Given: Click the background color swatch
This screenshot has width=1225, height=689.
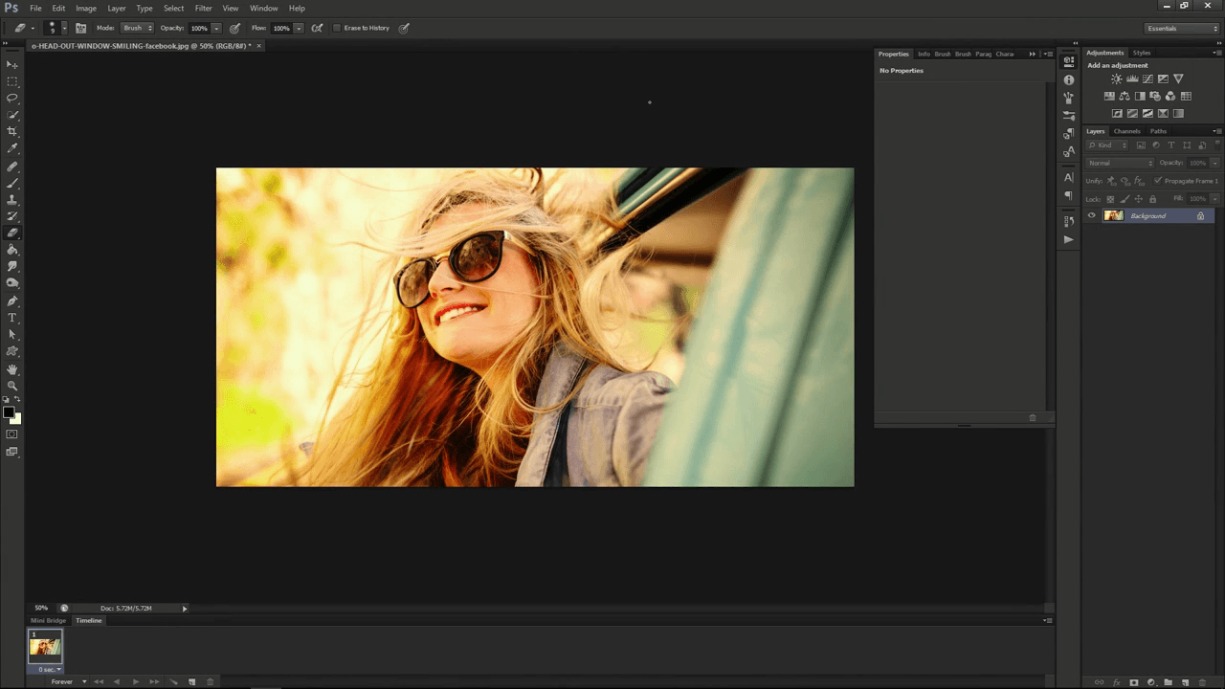Looking at the screenshot, I should pyautogui.click(x=16, y=419).
